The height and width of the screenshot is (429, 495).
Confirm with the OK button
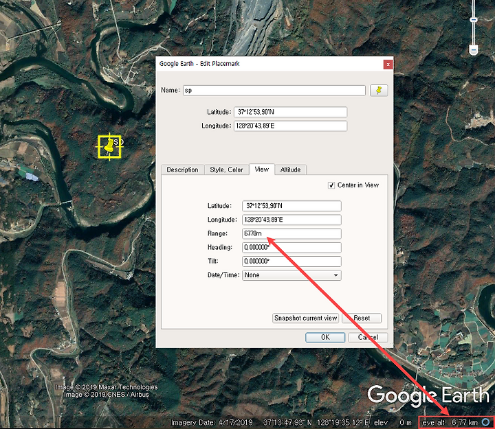pyautogui.click(x=325, y=337)
